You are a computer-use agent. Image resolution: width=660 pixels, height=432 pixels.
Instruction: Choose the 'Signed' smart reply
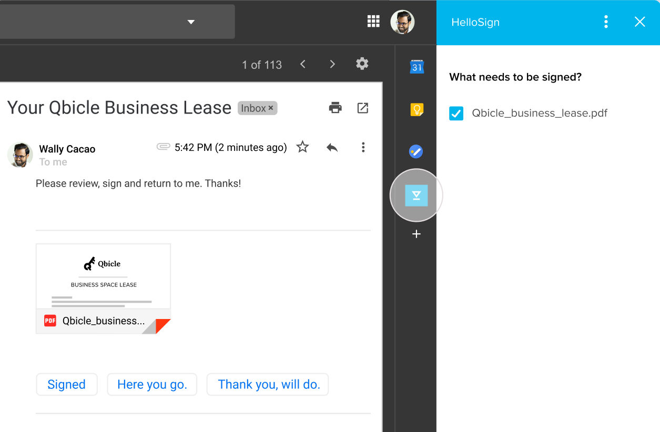tap(67, 384)
